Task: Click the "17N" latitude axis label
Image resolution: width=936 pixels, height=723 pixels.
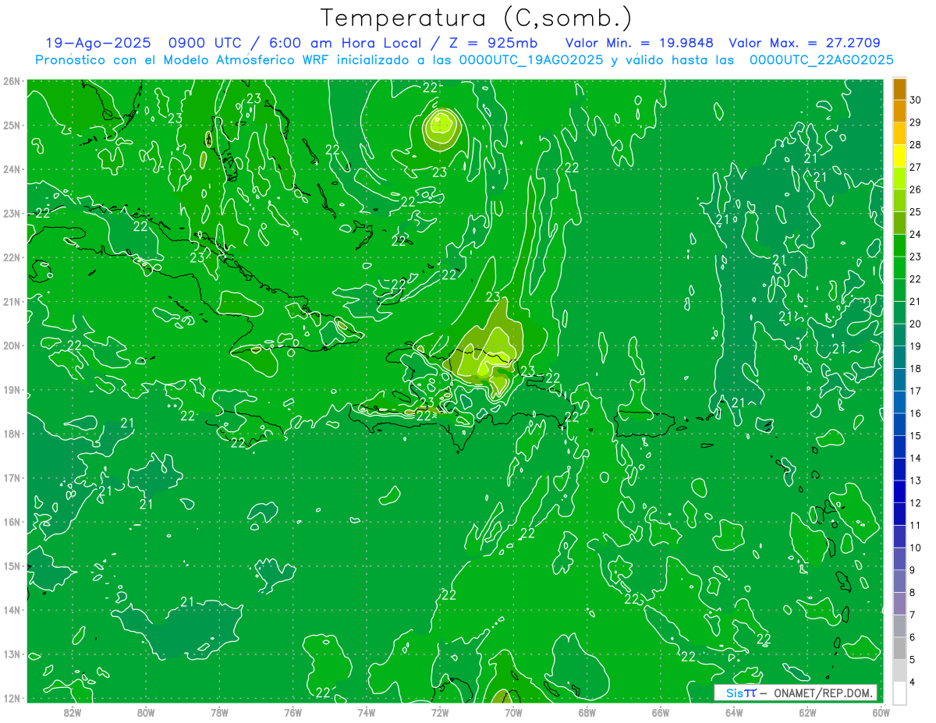Action: (12, 478)
